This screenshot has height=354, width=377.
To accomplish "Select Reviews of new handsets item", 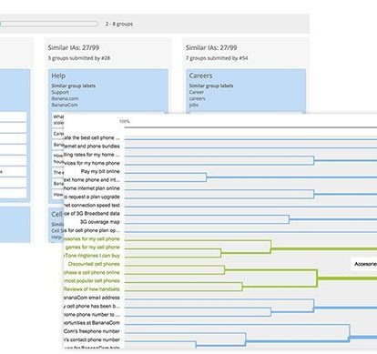I will click(x=92, y=289).
